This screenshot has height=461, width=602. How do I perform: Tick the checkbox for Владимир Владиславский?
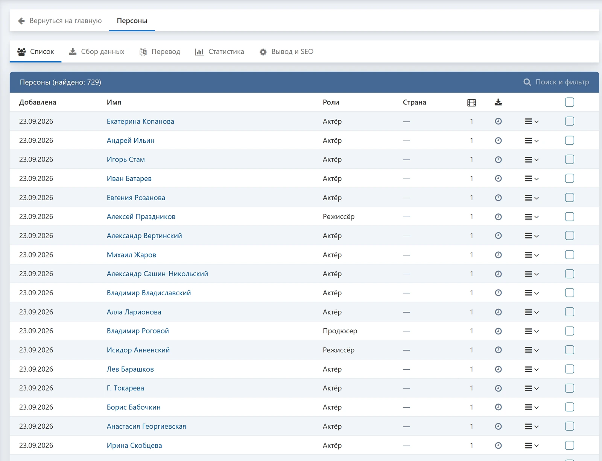click(x=570, y=293)
